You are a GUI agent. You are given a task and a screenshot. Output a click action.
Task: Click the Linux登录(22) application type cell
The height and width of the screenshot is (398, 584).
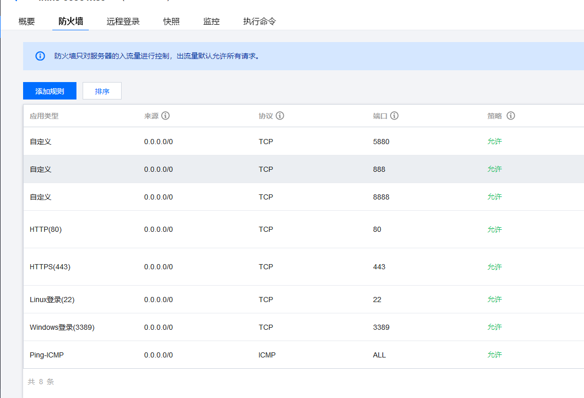[x=52, y=300]
